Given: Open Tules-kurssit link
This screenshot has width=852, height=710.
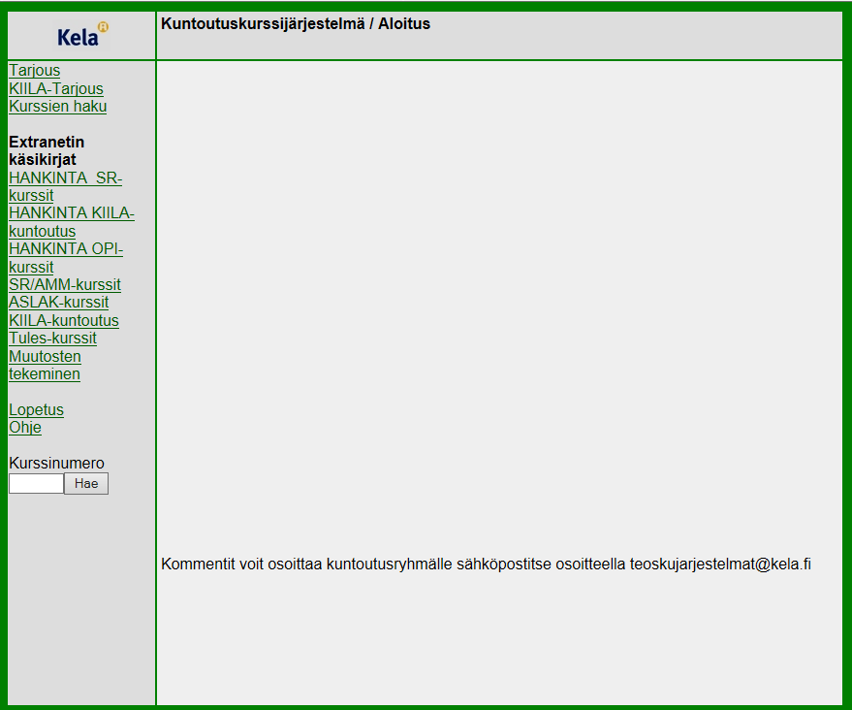Looking at the screenshot, I should click(52, 339).
